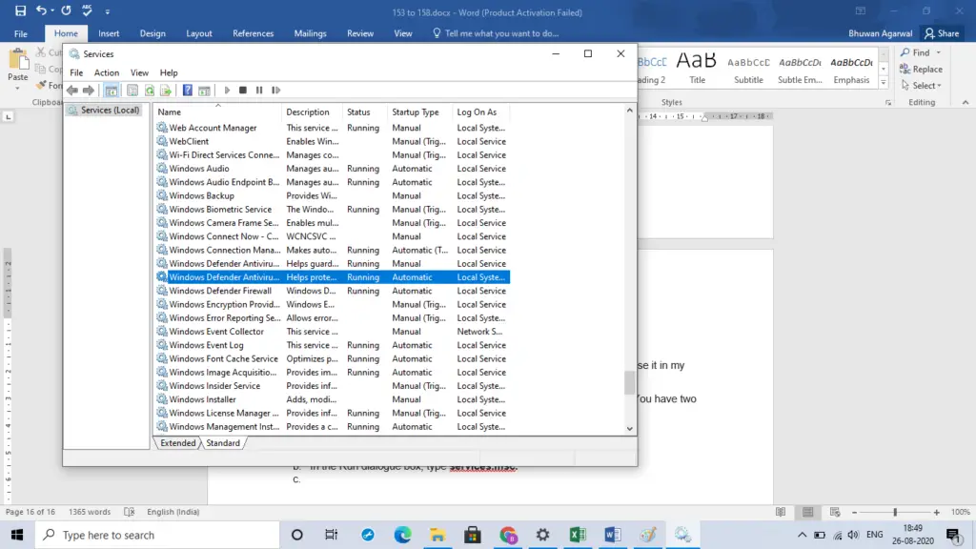This screenshot has width=976, height=549.
Task: Restart Service using the restart icon
Action: [x=275, y=91]
